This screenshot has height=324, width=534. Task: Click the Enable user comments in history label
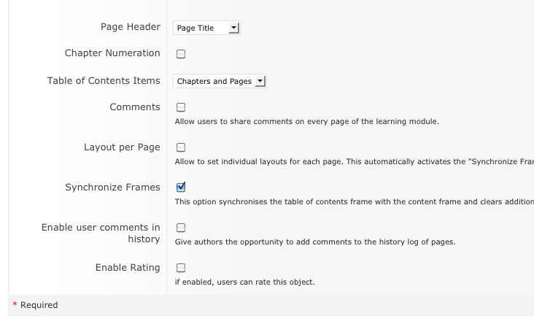pos(101,234)
